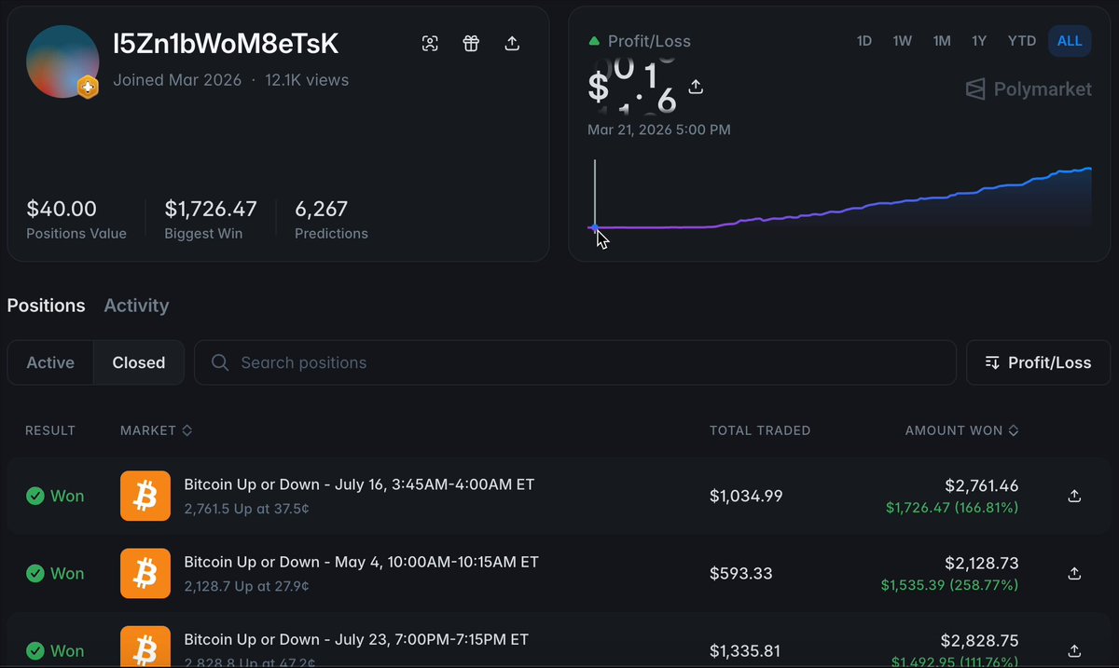Click Bitcoin logo for May 4 market
Viewport: 1119px width, 668px height.
click(x=145, y=573)
